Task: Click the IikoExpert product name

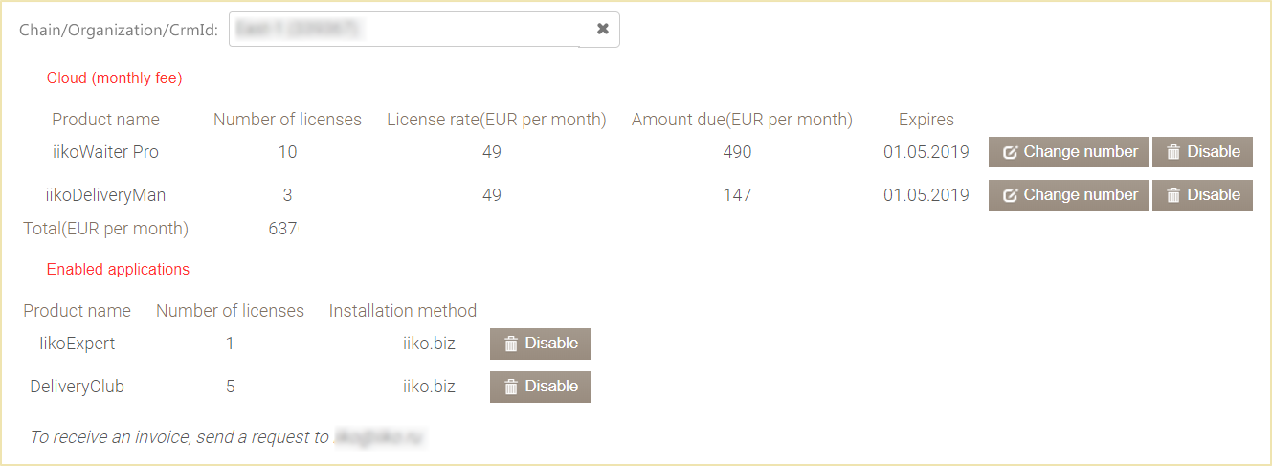Action: [77, 344]
